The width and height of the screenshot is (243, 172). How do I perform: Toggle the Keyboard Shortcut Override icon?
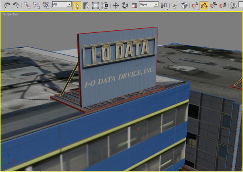(184, 6)
